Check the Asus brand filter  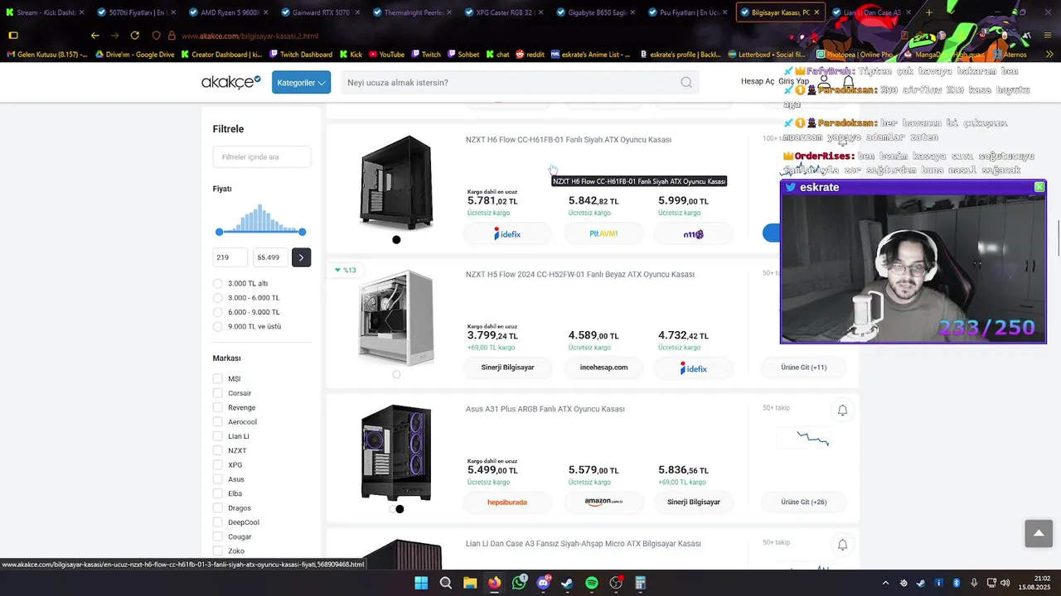[218, 479]
